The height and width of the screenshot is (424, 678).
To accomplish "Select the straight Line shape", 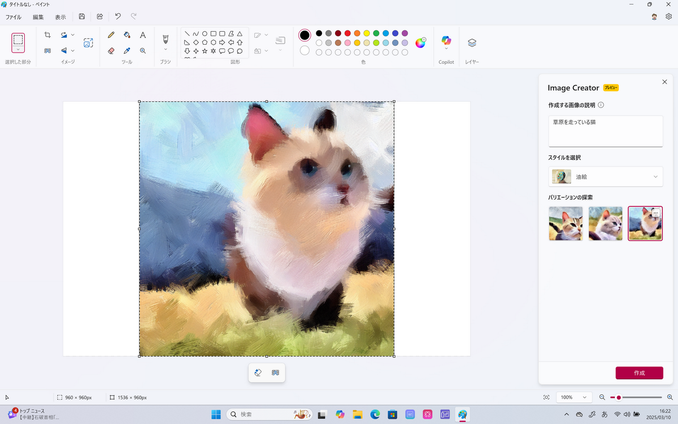I will (x=187, y=34).
